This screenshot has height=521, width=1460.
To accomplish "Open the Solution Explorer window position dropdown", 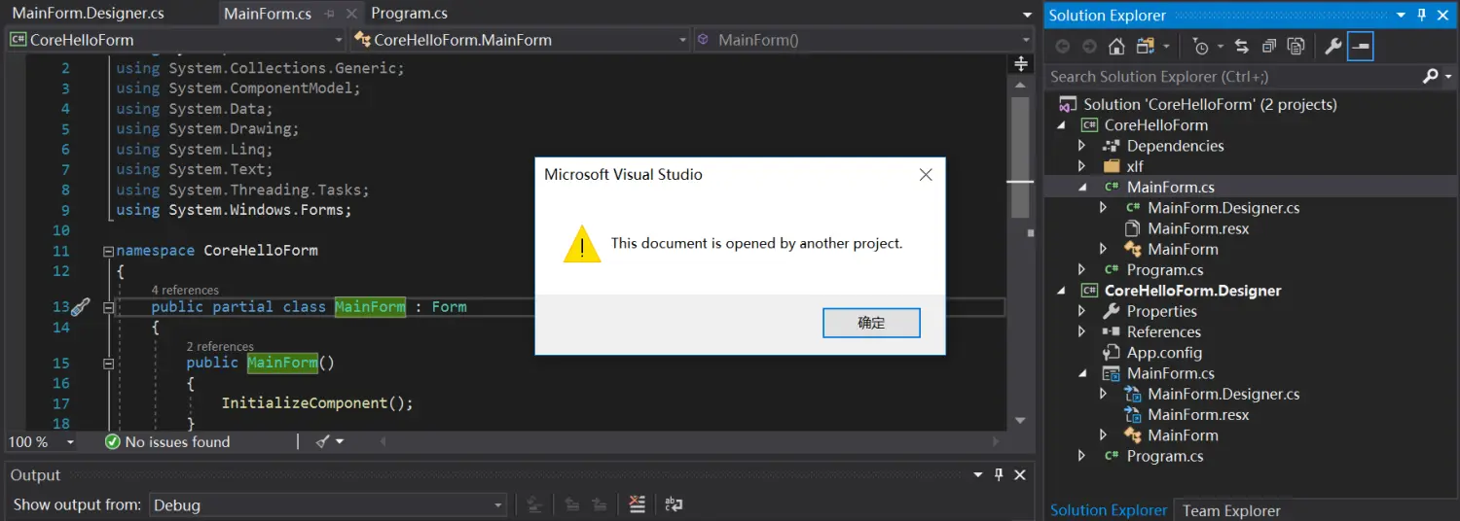I will [1401, 15].
